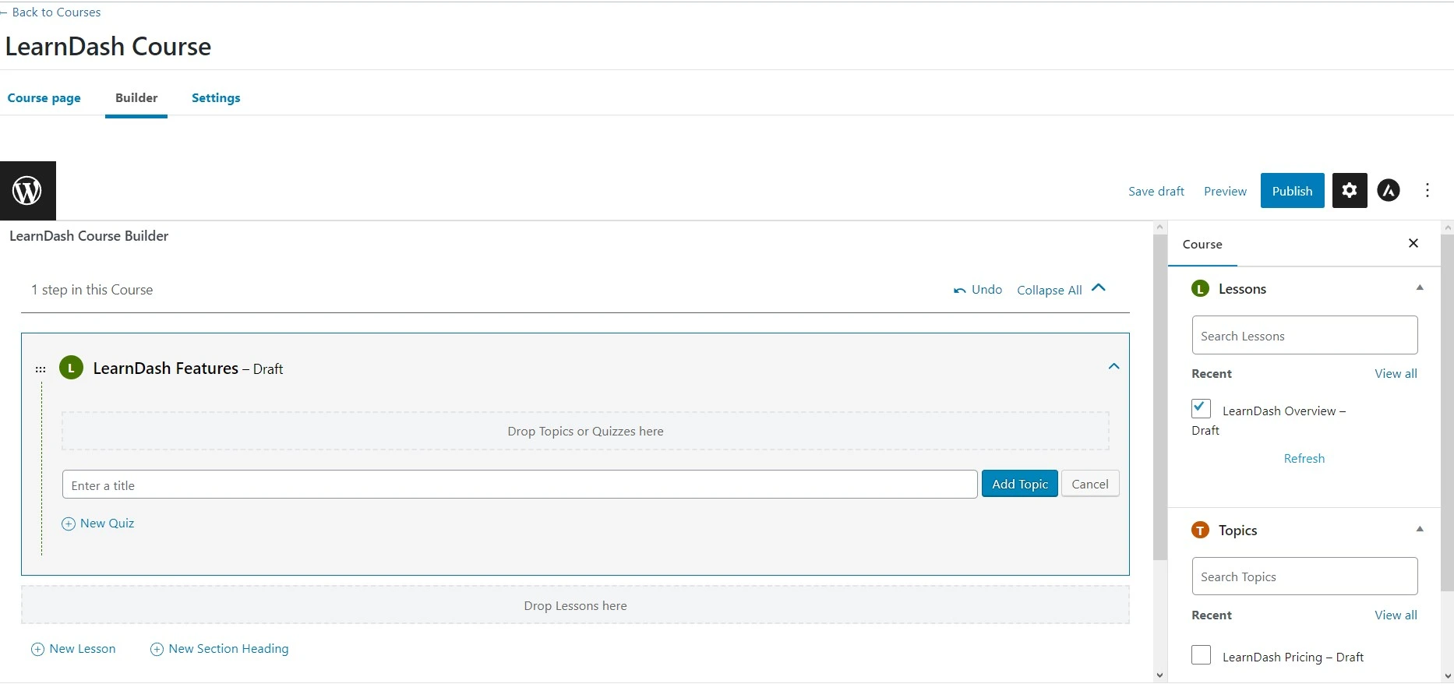Click the LearnDash Pricing – Draft label

pos(1293,658)
